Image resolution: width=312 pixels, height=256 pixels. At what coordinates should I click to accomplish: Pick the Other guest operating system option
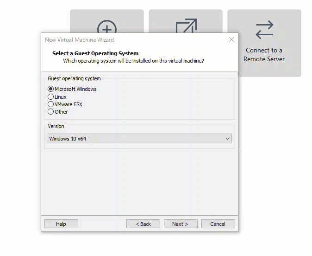51,112
